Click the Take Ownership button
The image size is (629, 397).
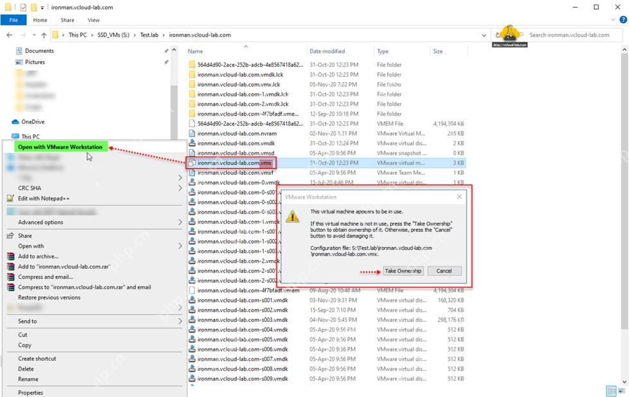click(x=403, y=271)
